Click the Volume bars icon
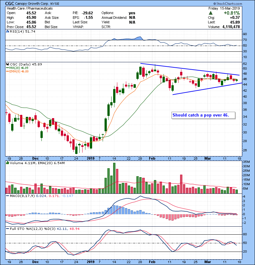 pyautogui.click(x=7, y=163)
